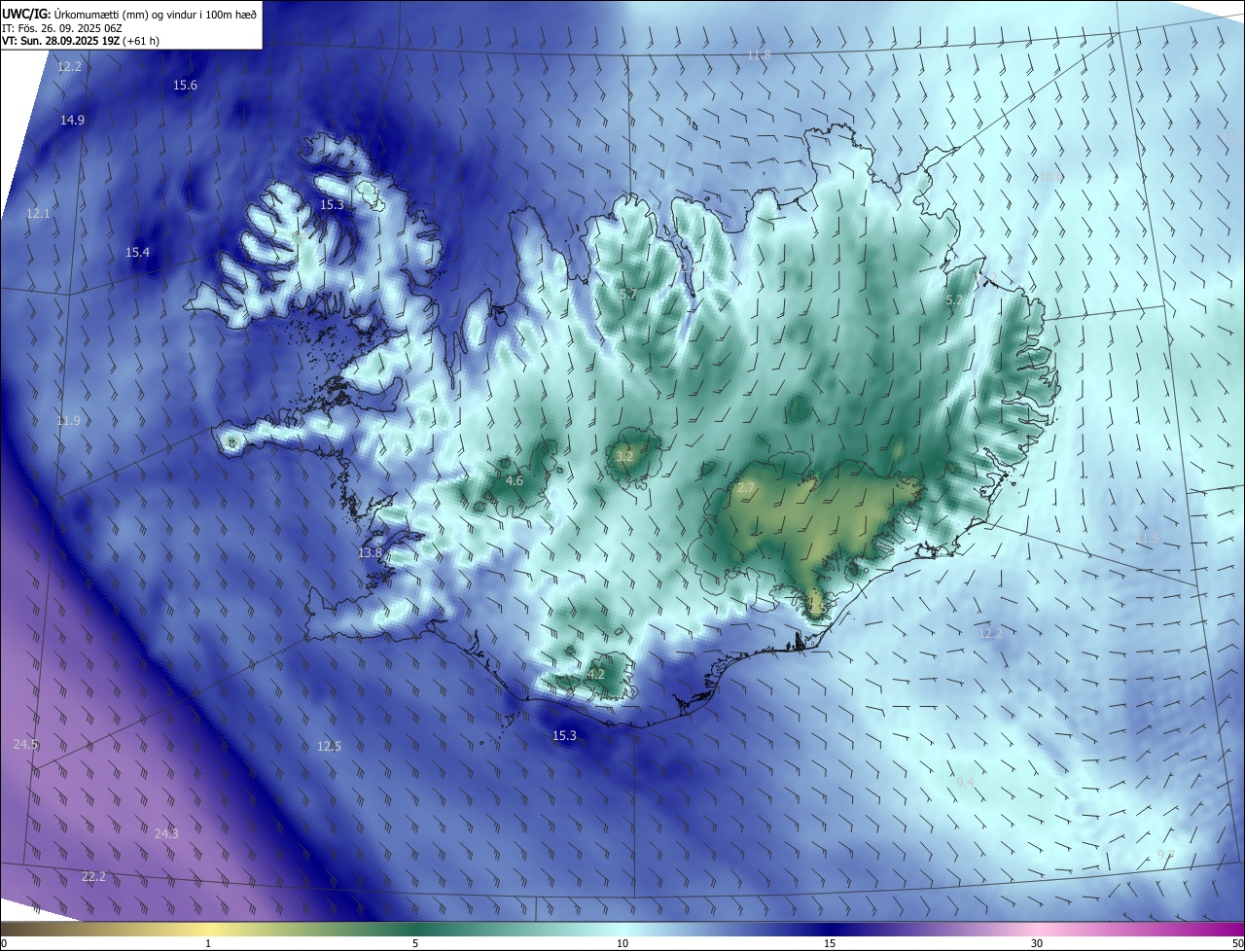
Task: Click the 24.5 value label on the map
Action: [26, 745]
